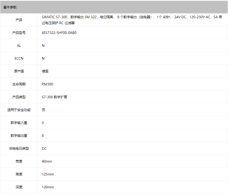Click the 8 value for 数字输出量
Screen dimensions: 229x195
tap(43, 136)
